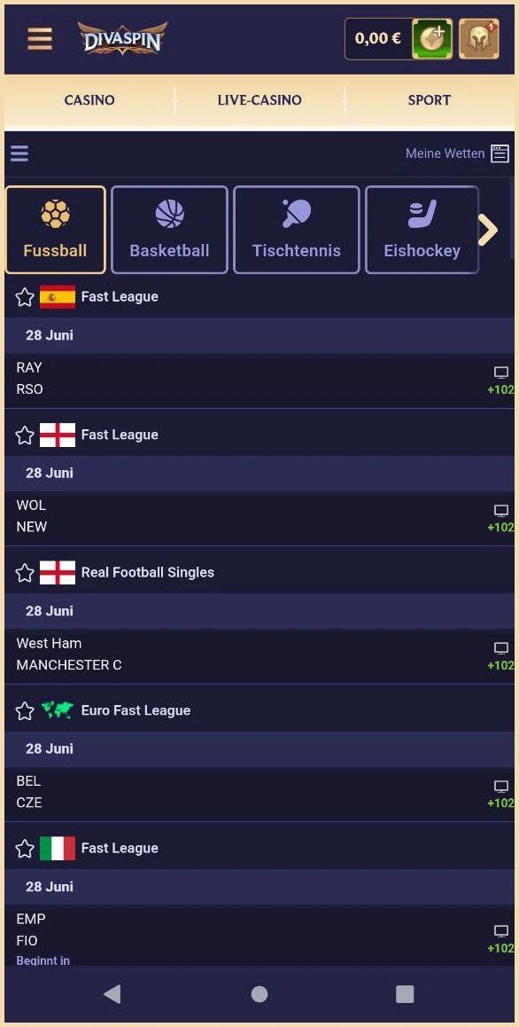Viewport: 519px width, 1027px height.
Task: Select the Basketball sport category
Action: [x=169, y=229]
